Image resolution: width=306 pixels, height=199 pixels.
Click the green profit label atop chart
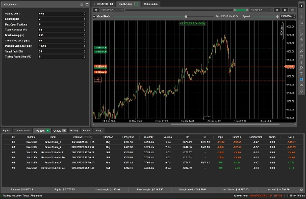[192, 23]
